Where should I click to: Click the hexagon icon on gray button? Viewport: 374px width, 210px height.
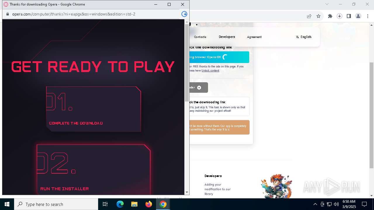click(199, 87)
